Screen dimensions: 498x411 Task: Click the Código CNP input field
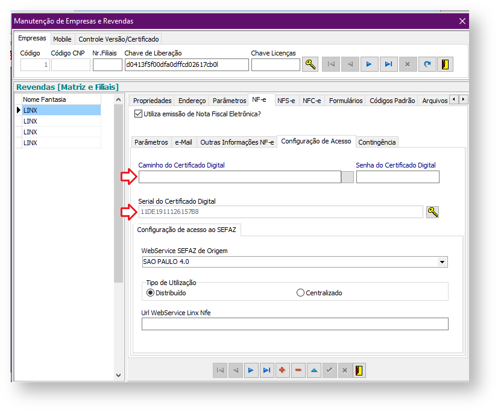point(71,64)
